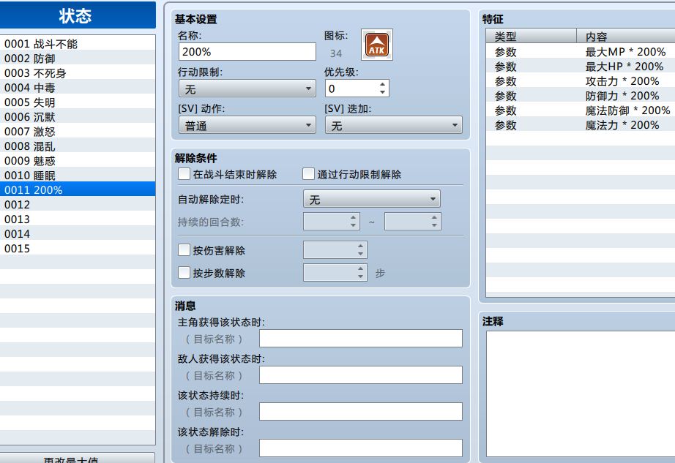Open the 行动限制 dropdown
675x463 pixels.
(x=247, y=89)
